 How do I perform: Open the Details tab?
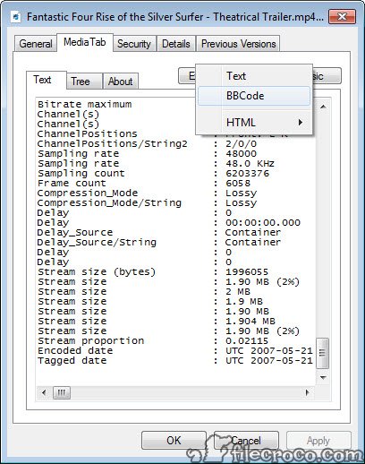pos(176,44)
